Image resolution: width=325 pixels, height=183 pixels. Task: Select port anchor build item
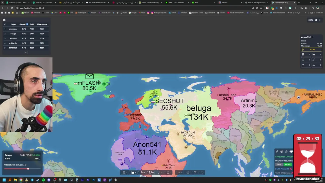pyautogui.click(x=142, y=173)
